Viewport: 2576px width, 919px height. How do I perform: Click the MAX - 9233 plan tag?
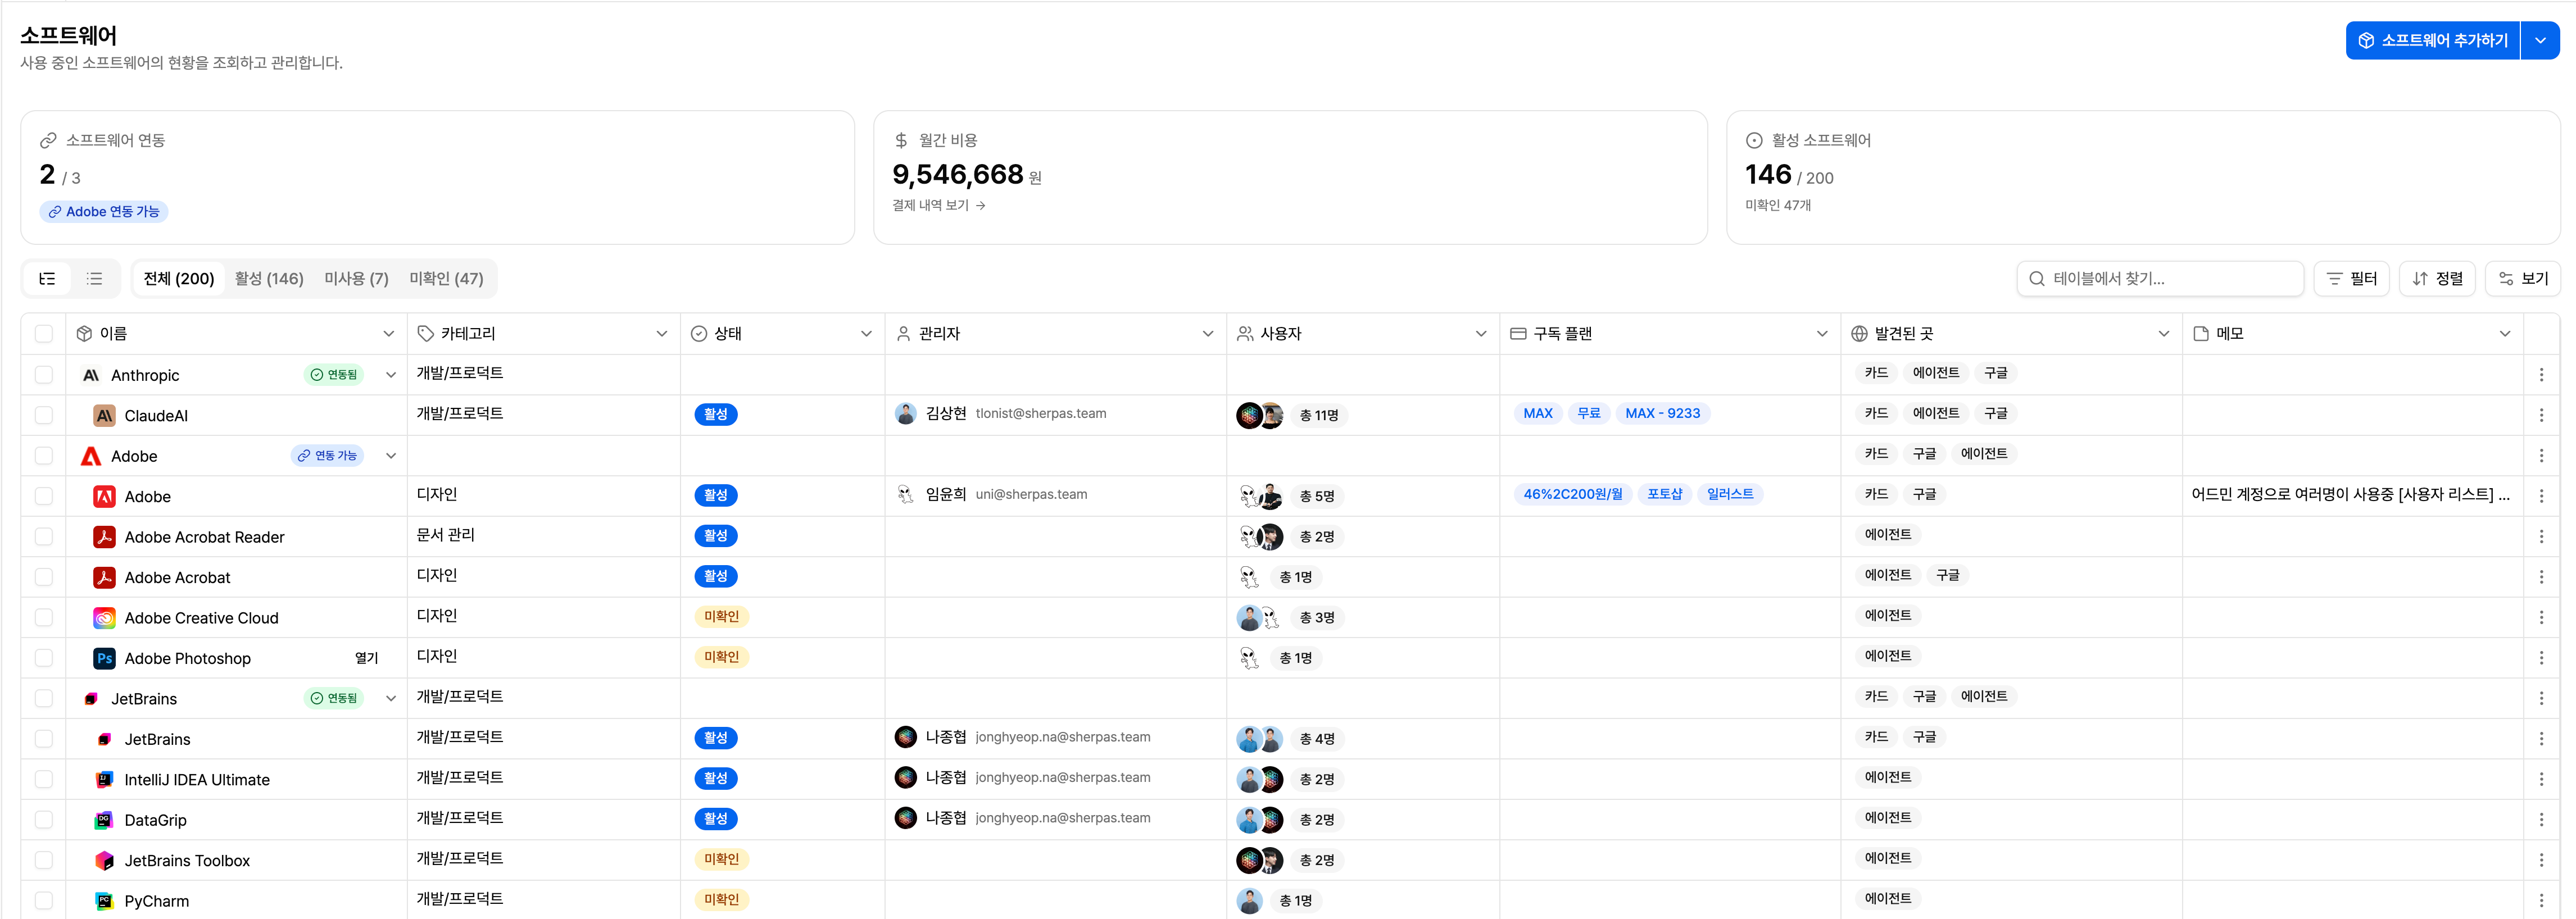pyautogui.click(x=1662, y=414)
